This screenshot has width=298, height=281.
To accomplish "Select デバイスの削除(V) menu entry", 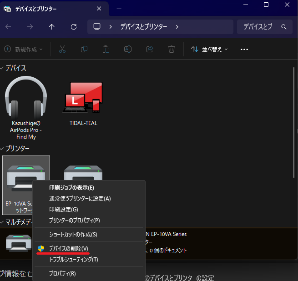I will coord(89,249).
